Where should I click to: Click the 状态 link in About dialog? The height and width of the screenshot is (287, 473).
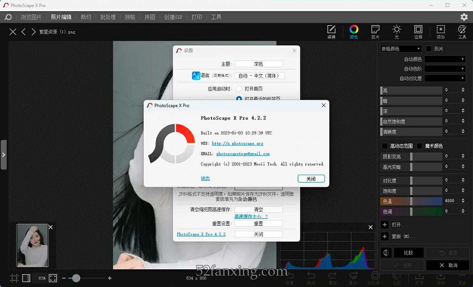(205, 179)
